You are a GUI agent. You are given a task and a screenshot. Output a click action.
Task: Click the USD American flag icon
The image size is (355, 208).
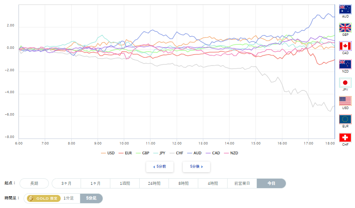345,101
